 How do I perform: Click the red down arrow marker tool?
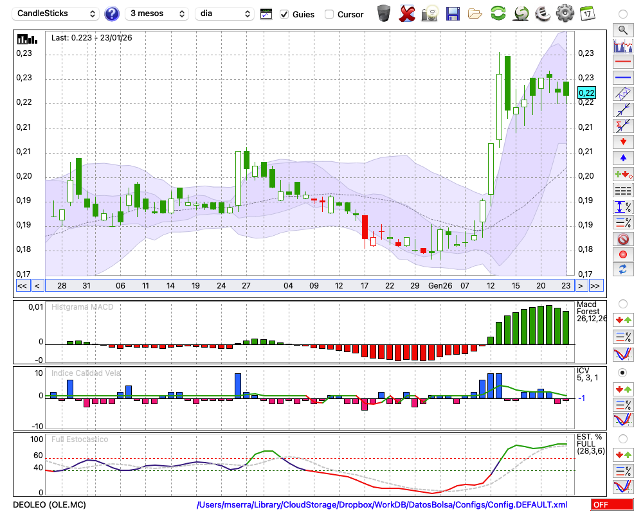622,141
